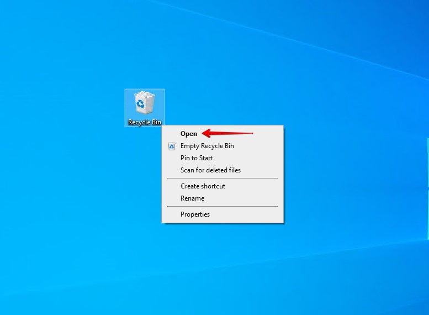
Task: Select Rename in the context menu
Action: (223, 198)
